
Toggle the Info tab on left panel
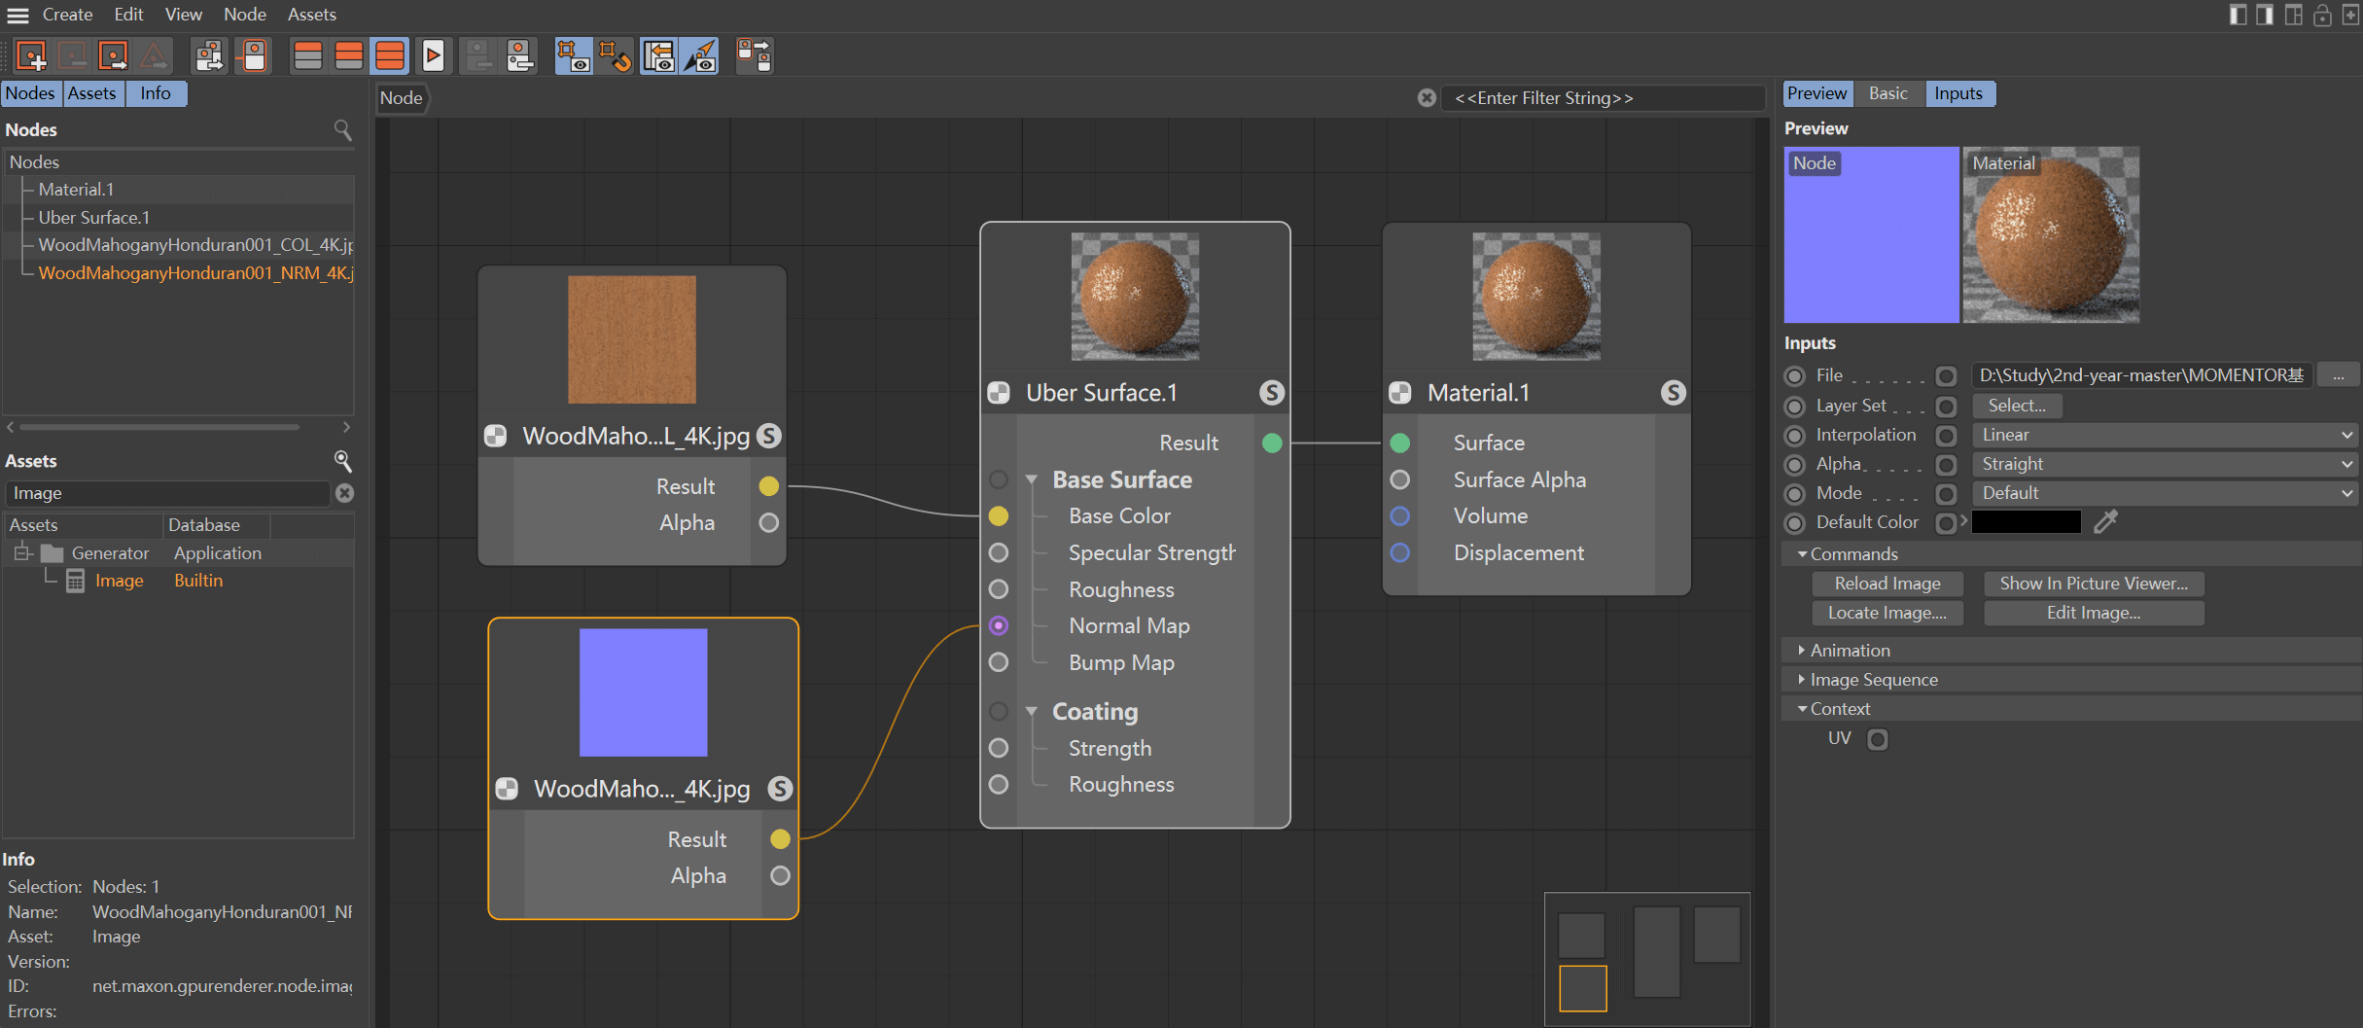pos(155,93)
